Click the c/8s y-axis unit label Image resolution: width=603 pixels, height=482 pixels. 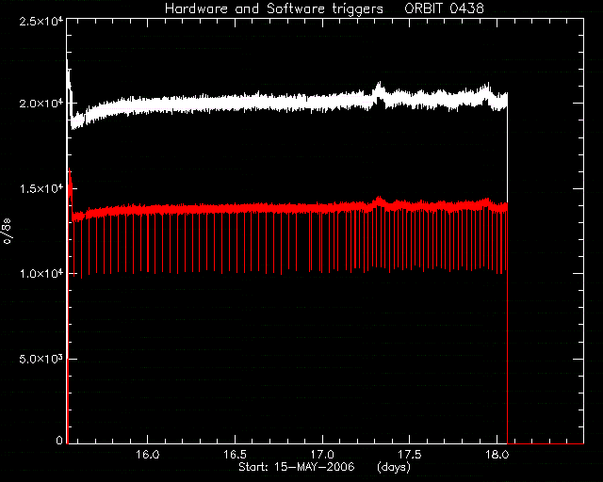8,232
